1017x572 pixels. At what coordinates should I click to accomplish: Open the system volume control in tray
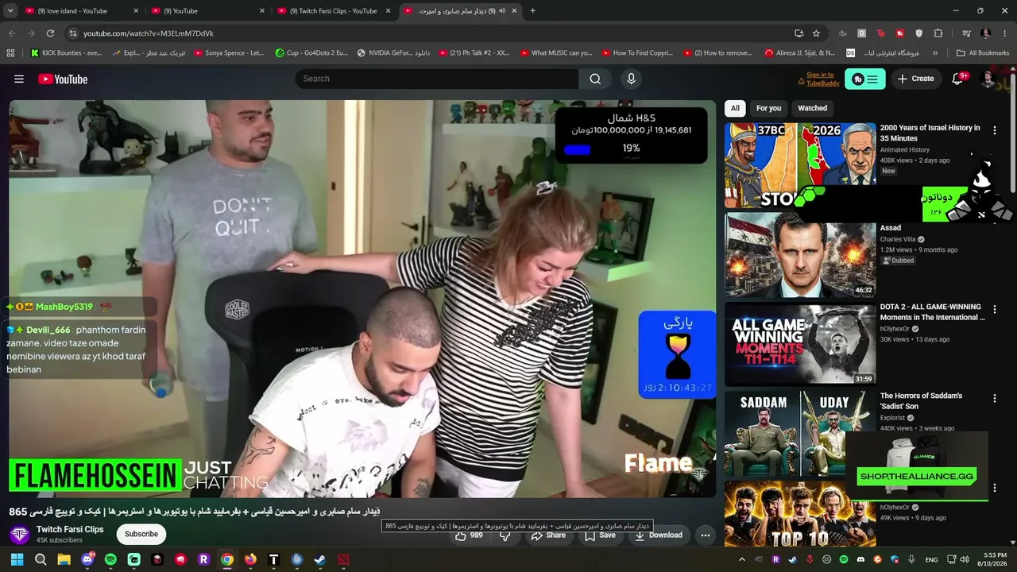[x=965, y=559]
